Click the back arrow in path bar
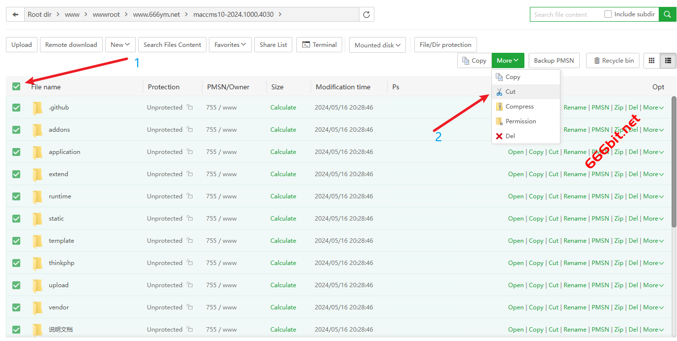 click(15, 15)
